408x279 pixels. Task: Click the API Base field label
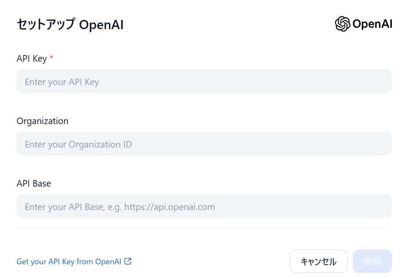tap(34, 184)
